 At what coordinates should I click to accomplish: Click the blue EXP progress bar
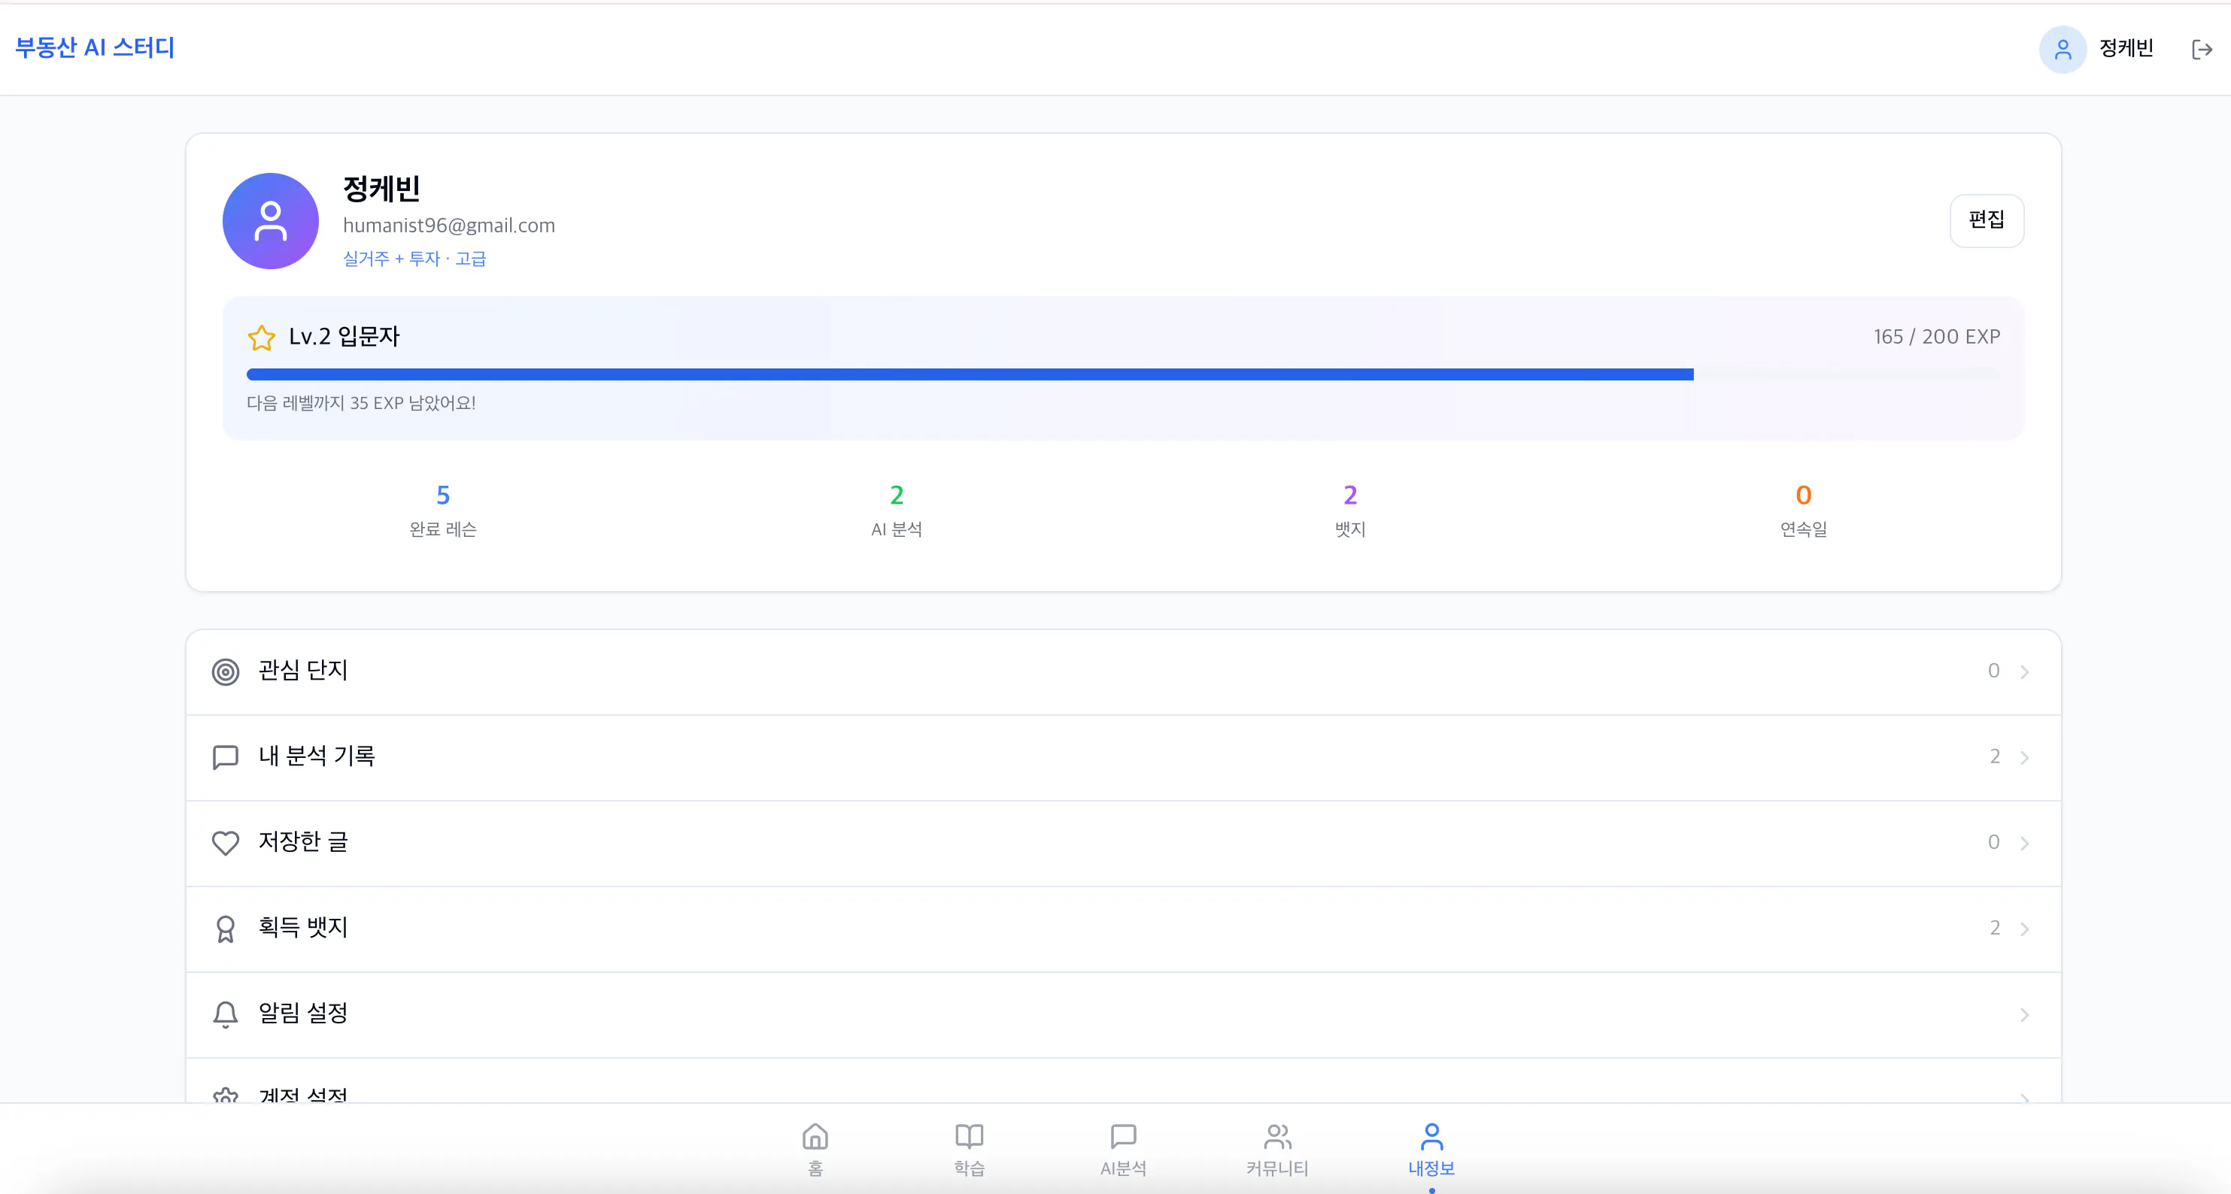(x=970, y=374)
